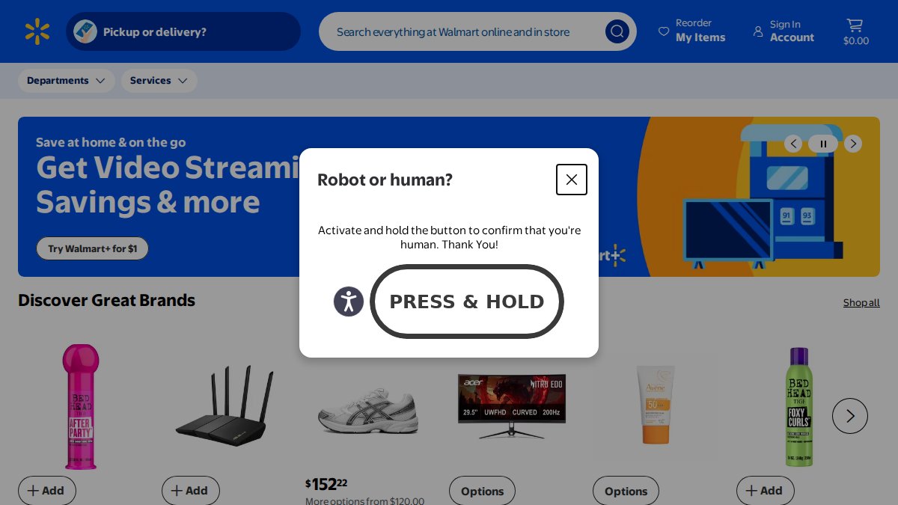
Task: Advance the brands carousel with arrow
Action: [850, 416]
